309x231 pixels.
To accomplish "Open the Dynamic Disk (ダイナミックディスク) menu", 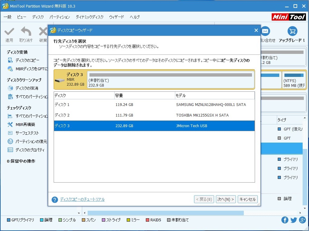I will click(89, 17).
